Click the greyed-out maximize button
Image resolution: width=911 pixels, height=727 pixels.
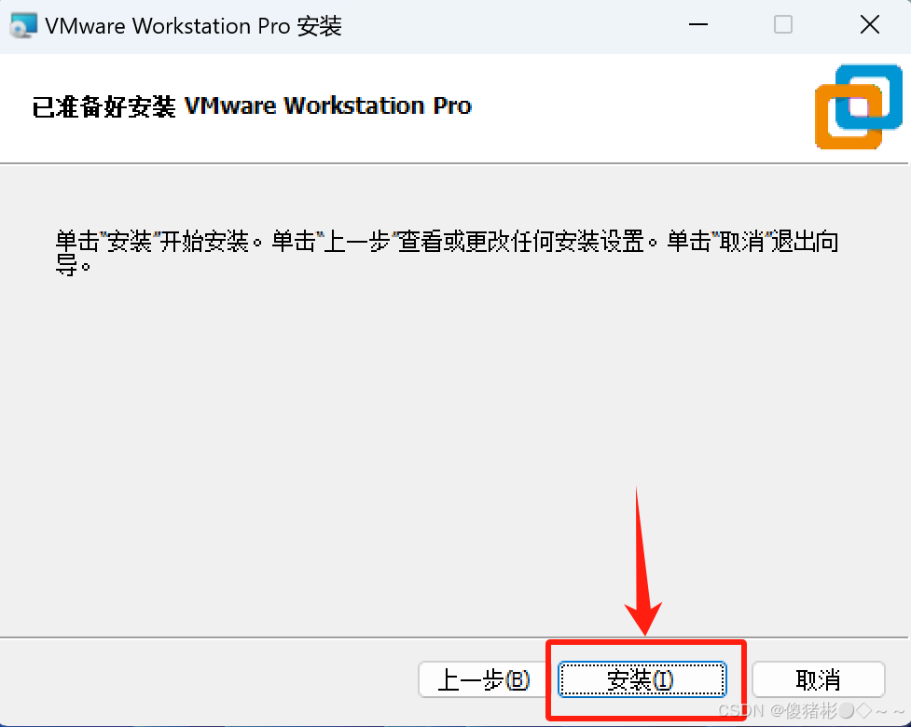click(x=783, y=25)
